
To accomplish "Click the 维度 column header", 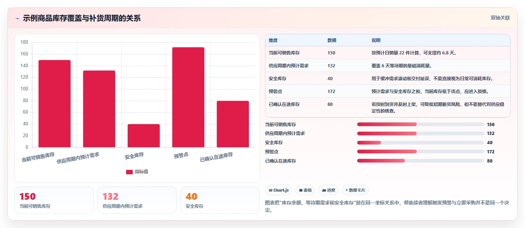I will click(x=273, y=40).
